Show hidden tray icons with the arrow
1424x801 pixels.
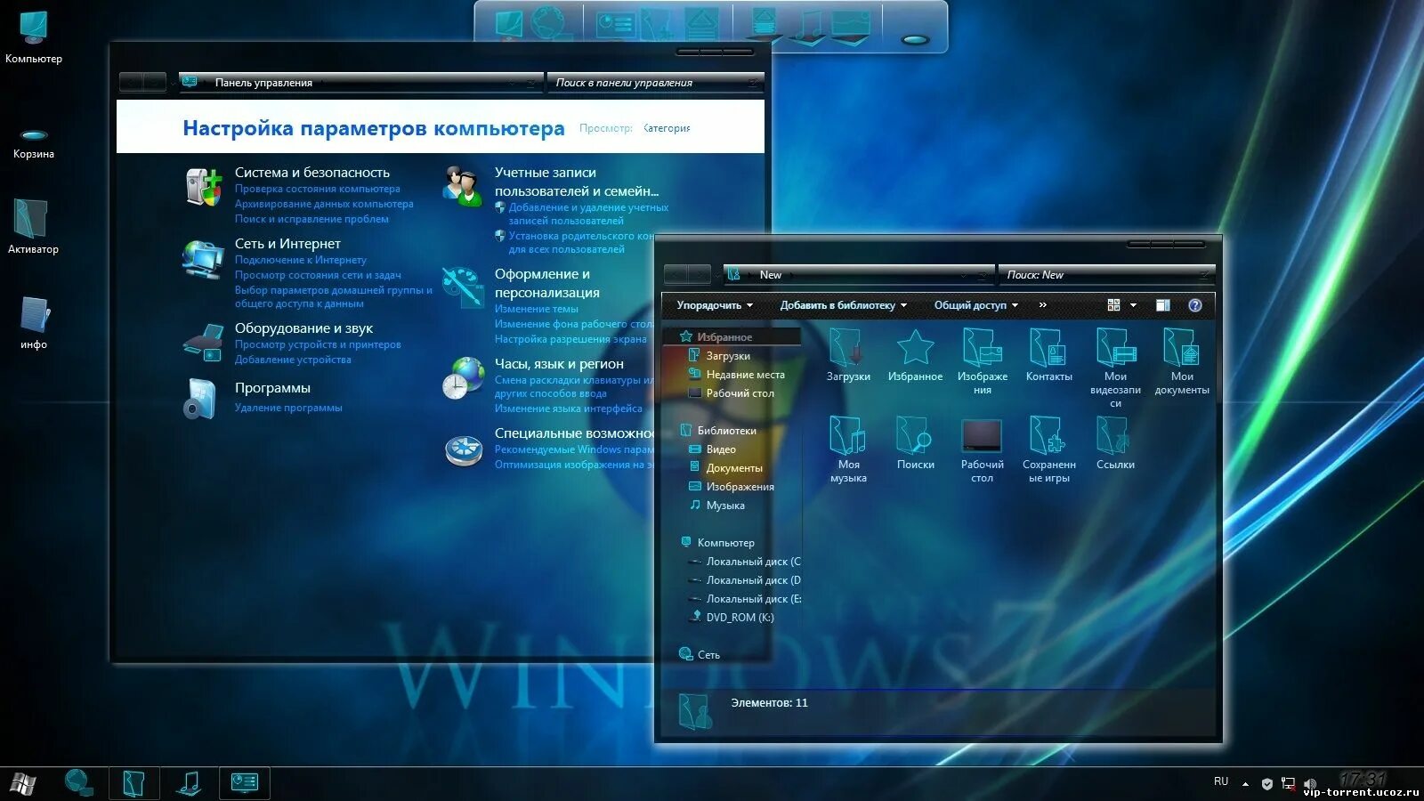click(1245, 784)
